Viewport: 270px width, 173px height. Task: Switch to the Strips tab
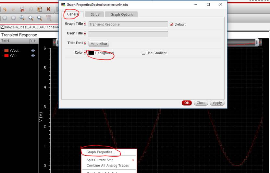point(95,15)
